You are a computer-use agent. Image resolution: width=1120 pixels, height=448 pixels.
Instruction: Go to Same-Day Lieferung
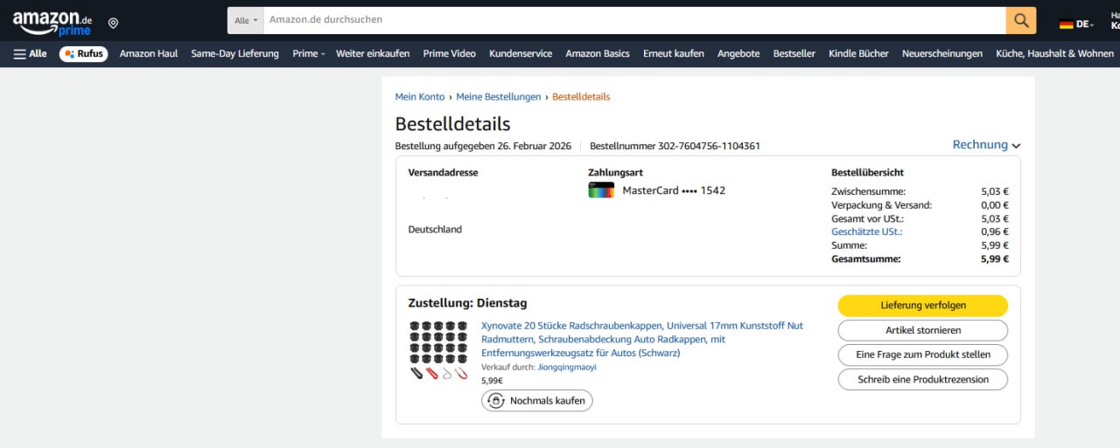click(234, 53)
